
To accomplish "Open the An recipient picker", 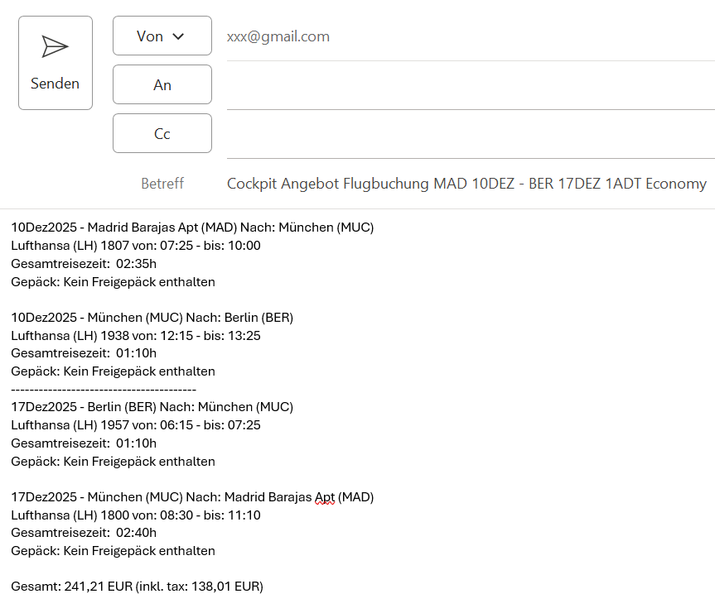I will 162,85.
